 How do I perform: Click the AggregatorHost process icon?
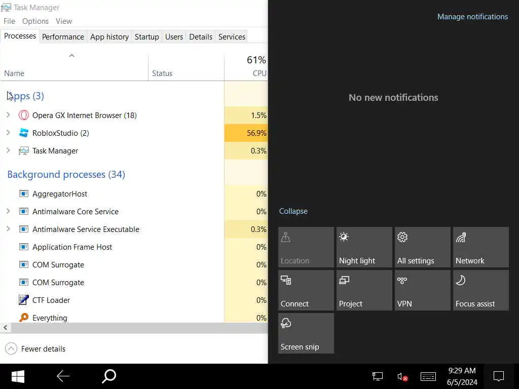[x=23, y=193]
